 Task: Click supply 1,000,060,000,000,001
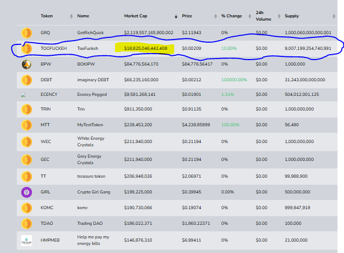308,33
